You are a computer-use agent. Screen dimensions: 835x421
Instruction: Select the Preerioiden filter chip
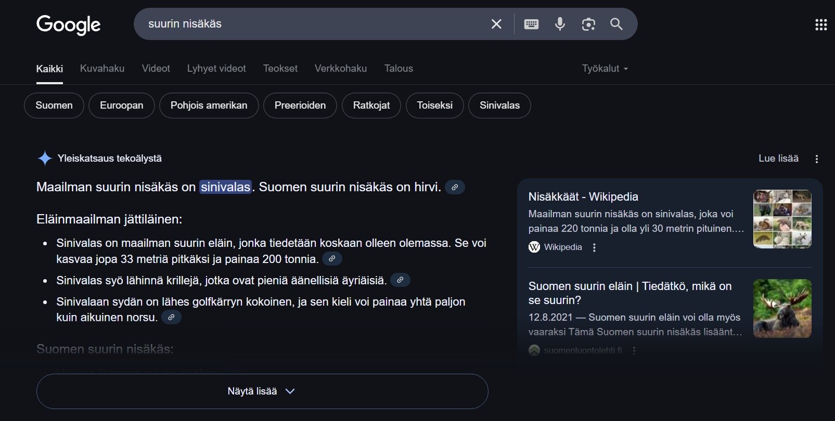click(300, 106)
